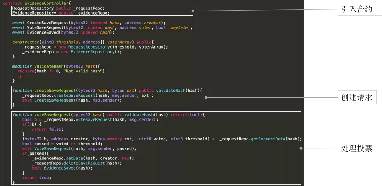Click the return false statement
Screen dimensions: 382x186
[47, 129]
